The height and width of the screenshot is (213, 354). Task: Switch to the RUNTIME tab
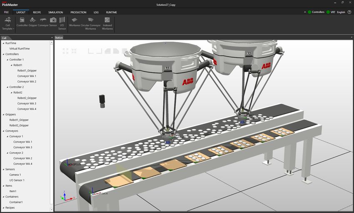(x=112, y=12)
